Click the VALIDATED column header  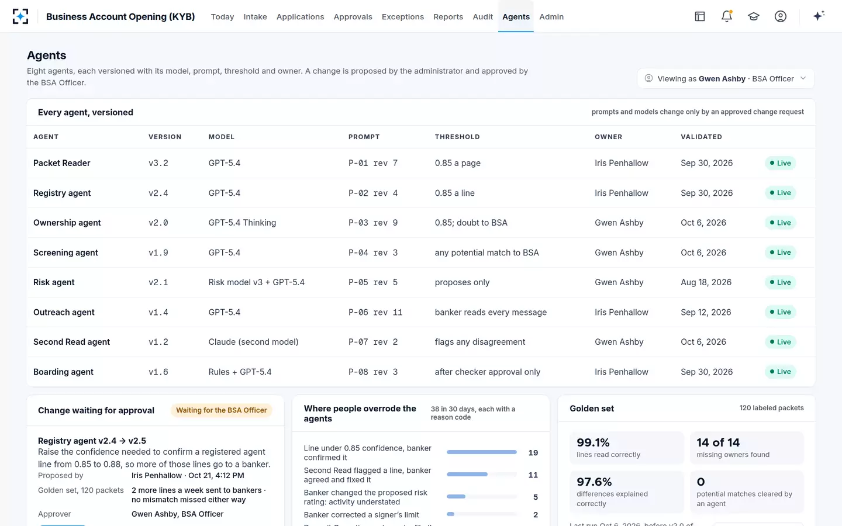pos(701,137)
